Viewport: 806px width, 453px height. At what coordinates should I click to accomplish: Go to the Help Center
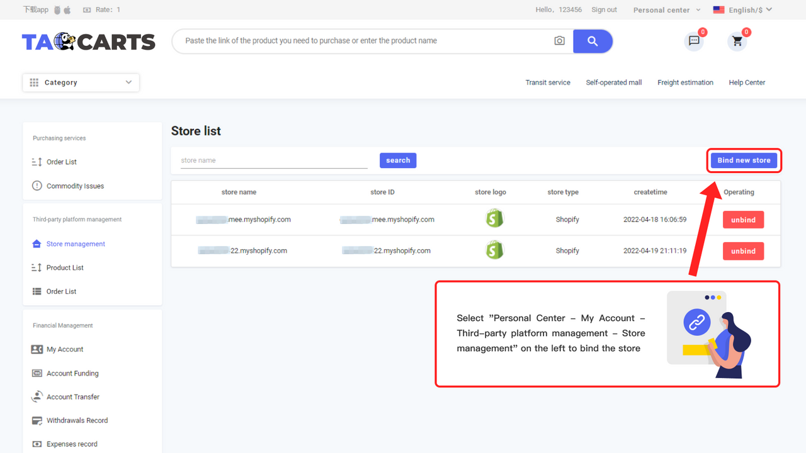pos(747,82)
